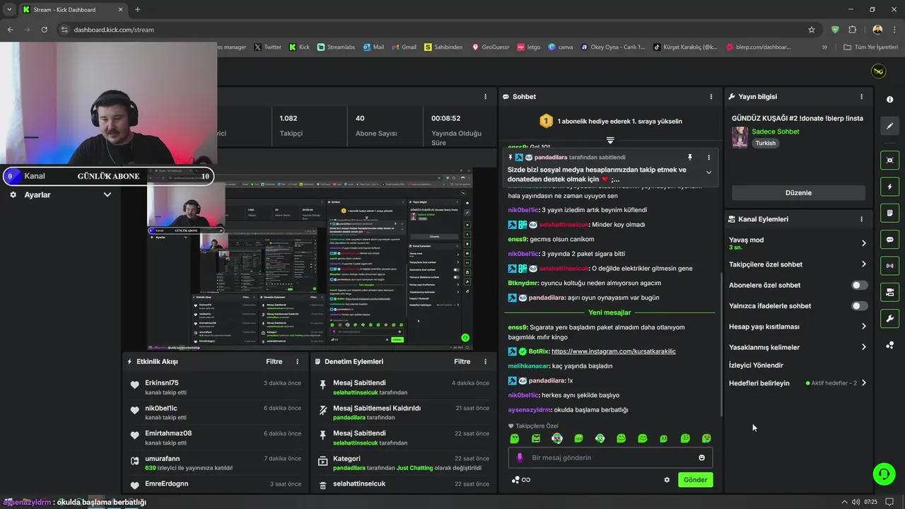Open Tüm Yer İşaretleri bookmarks folder
This screenshot has height=509, width=905.
[871, 47]
